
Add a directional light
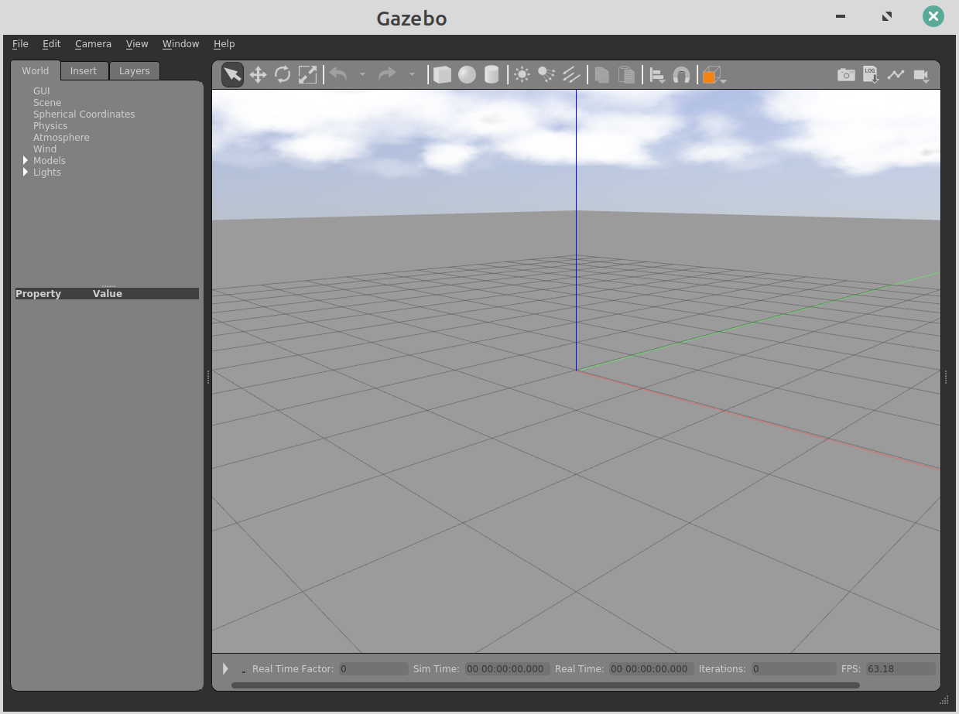click(x=571, y=75)
